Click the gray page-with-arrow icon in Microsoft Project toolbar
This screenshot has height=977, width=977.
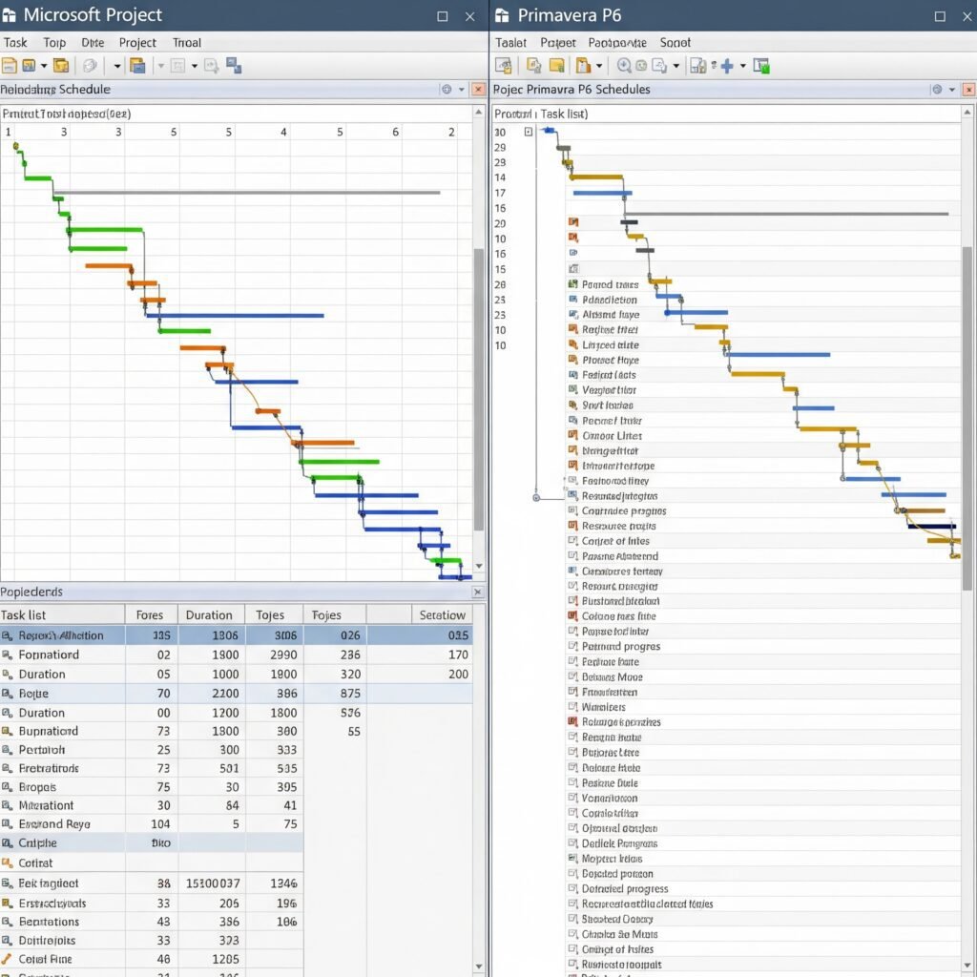(211, 66)
